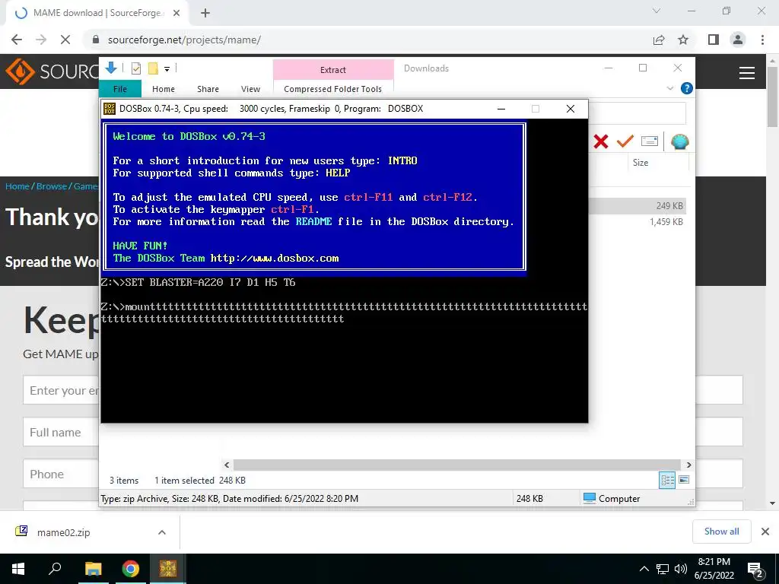
Task: Click the rename icon next to the orange checkmark
Action: 650,141
